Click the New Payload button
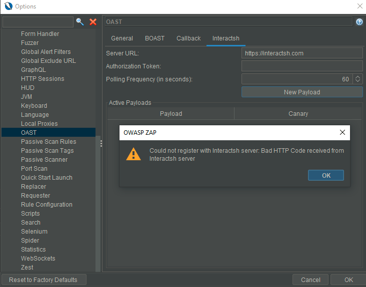366x287 pixels. click(302, 92)
